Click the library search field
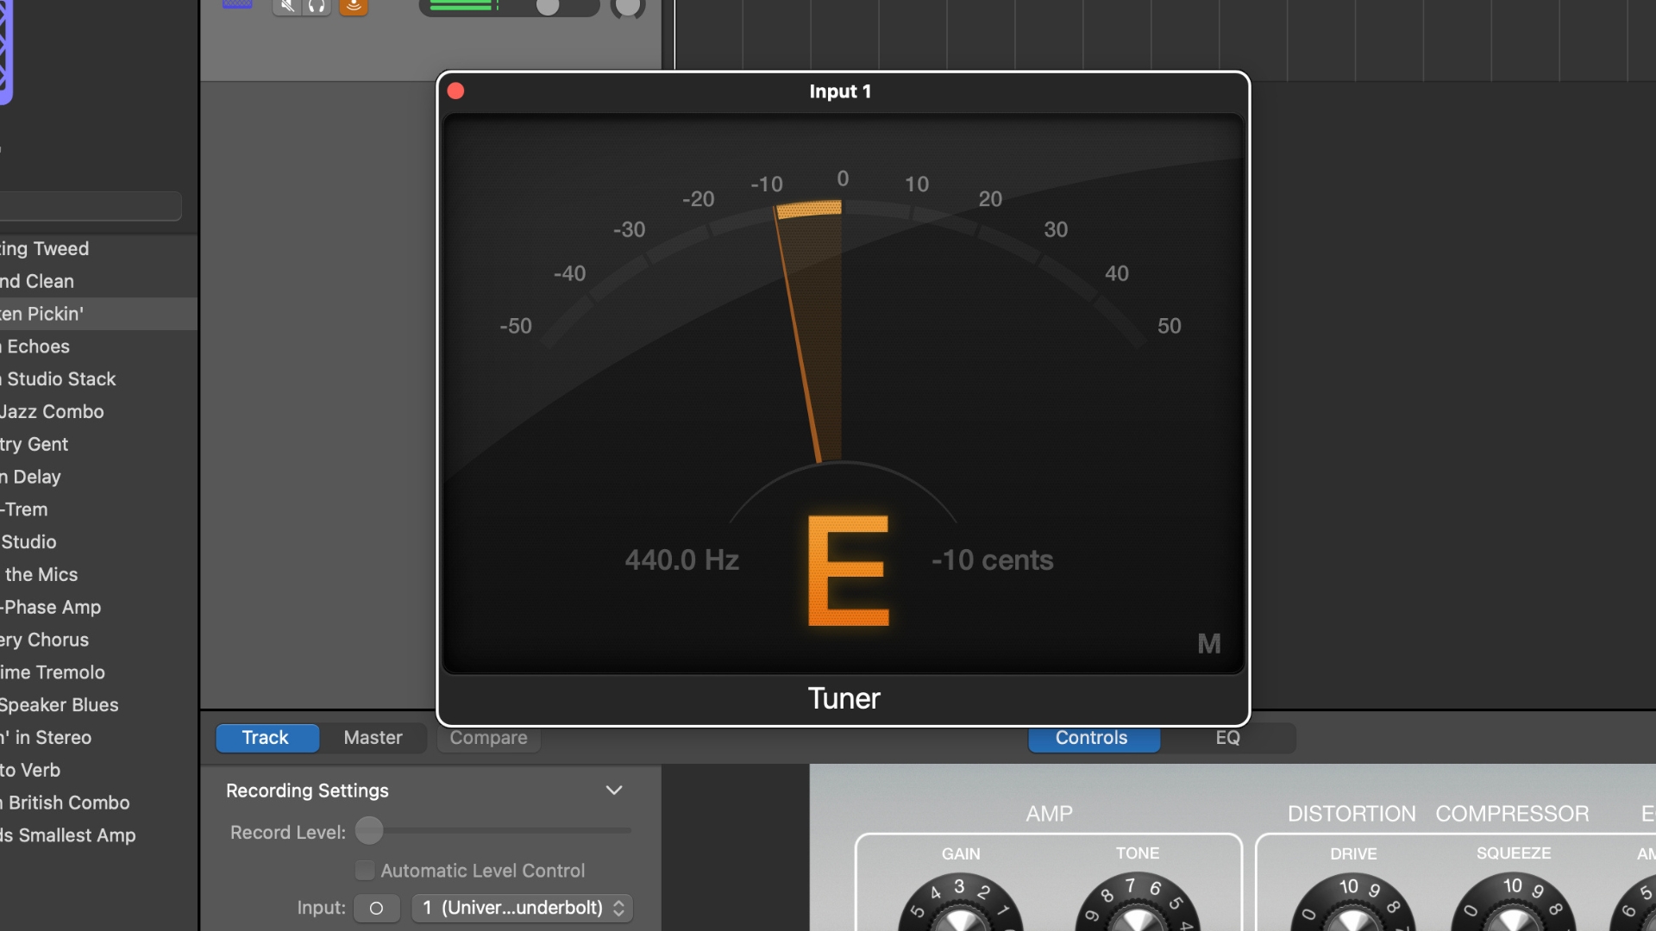Screen dimensions: 1656x931 click(91, 206)
